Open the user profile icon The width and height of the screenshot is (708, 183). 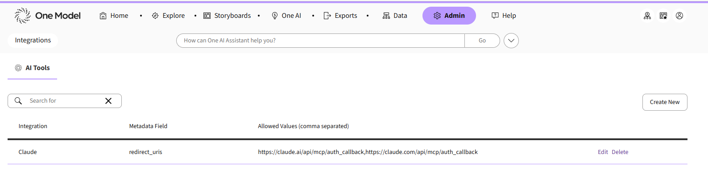pos(679,16)
